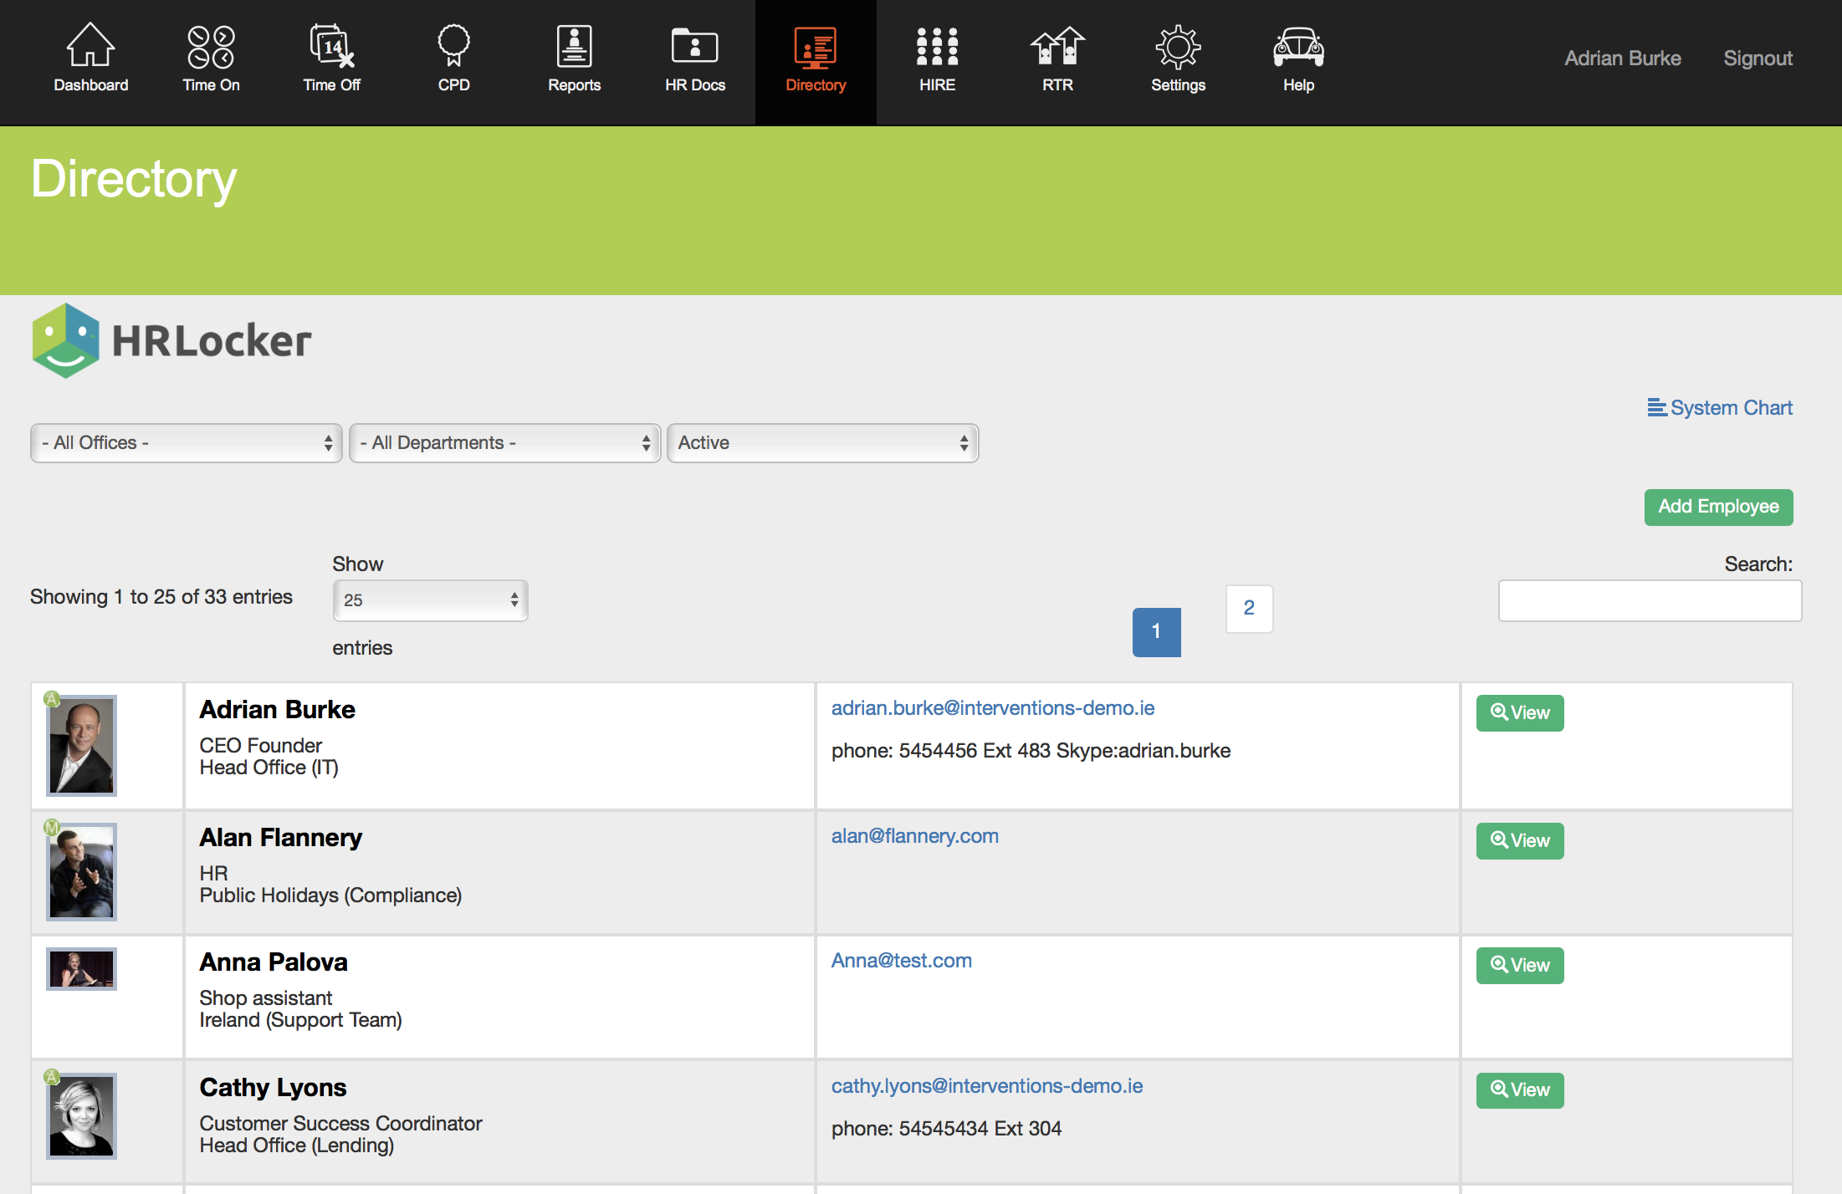Go to page 2 of results
Screen dimensions: 1842x1194
(1249, 609)
